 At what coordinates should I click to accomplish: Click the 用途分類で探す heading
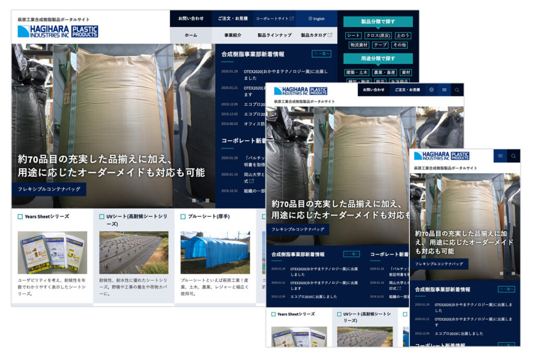(378, 58)
